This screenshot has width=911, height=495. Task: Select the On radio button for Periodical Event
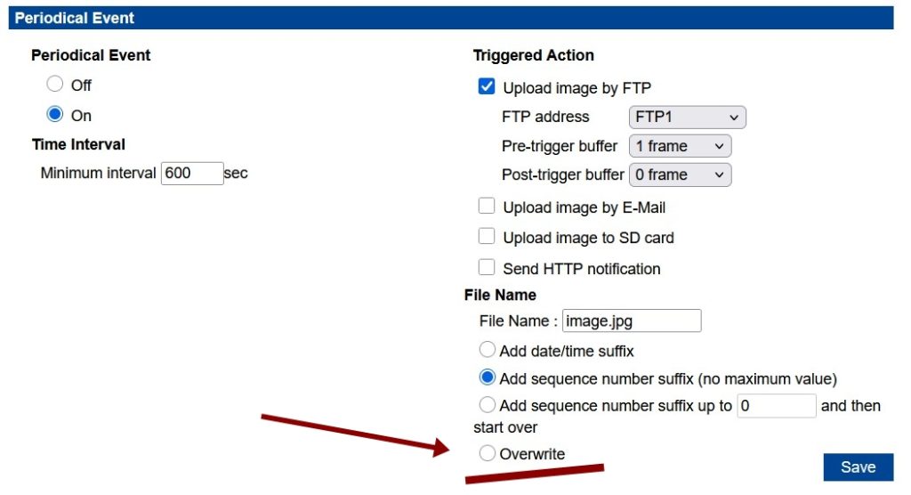pos(54,114)
